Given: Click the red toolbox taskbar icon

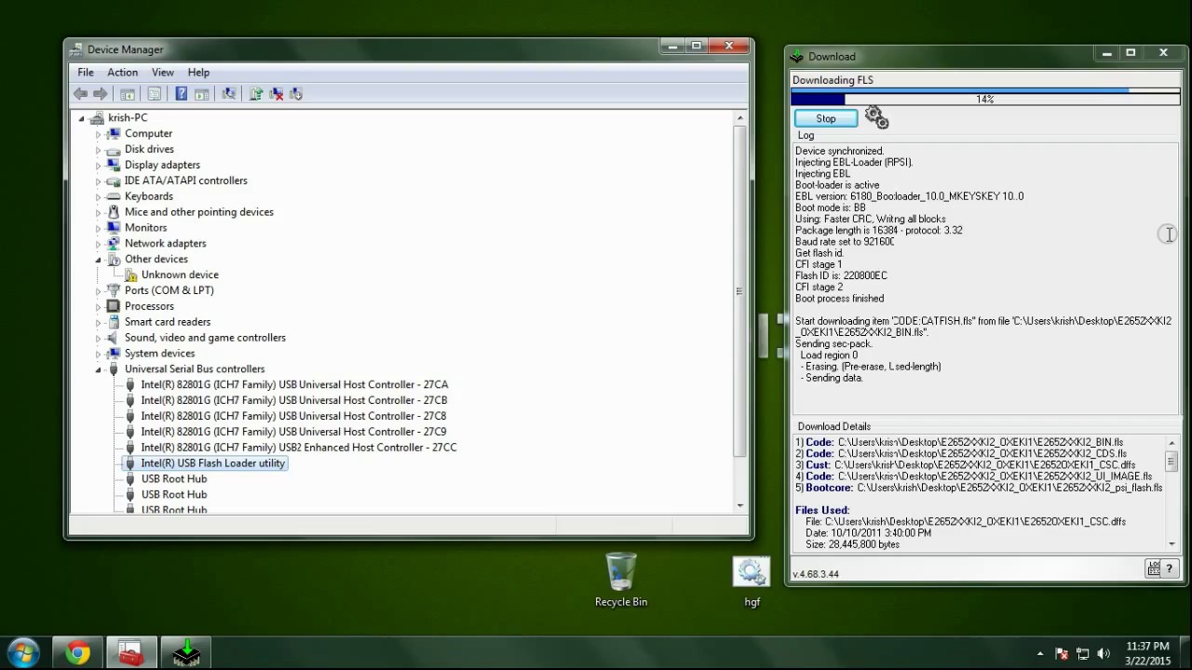Looking at the screenshot, I should coord(131,653).
